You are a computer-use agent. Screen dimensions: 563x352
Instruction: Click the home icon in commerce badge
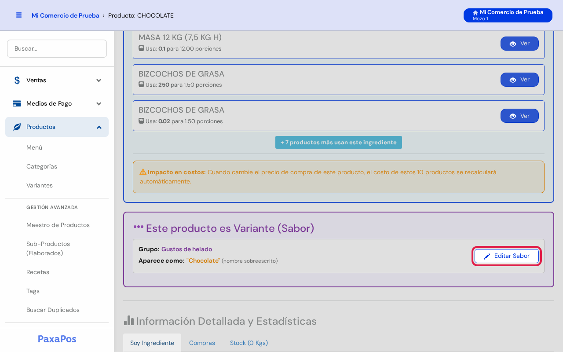click(475, 13)
